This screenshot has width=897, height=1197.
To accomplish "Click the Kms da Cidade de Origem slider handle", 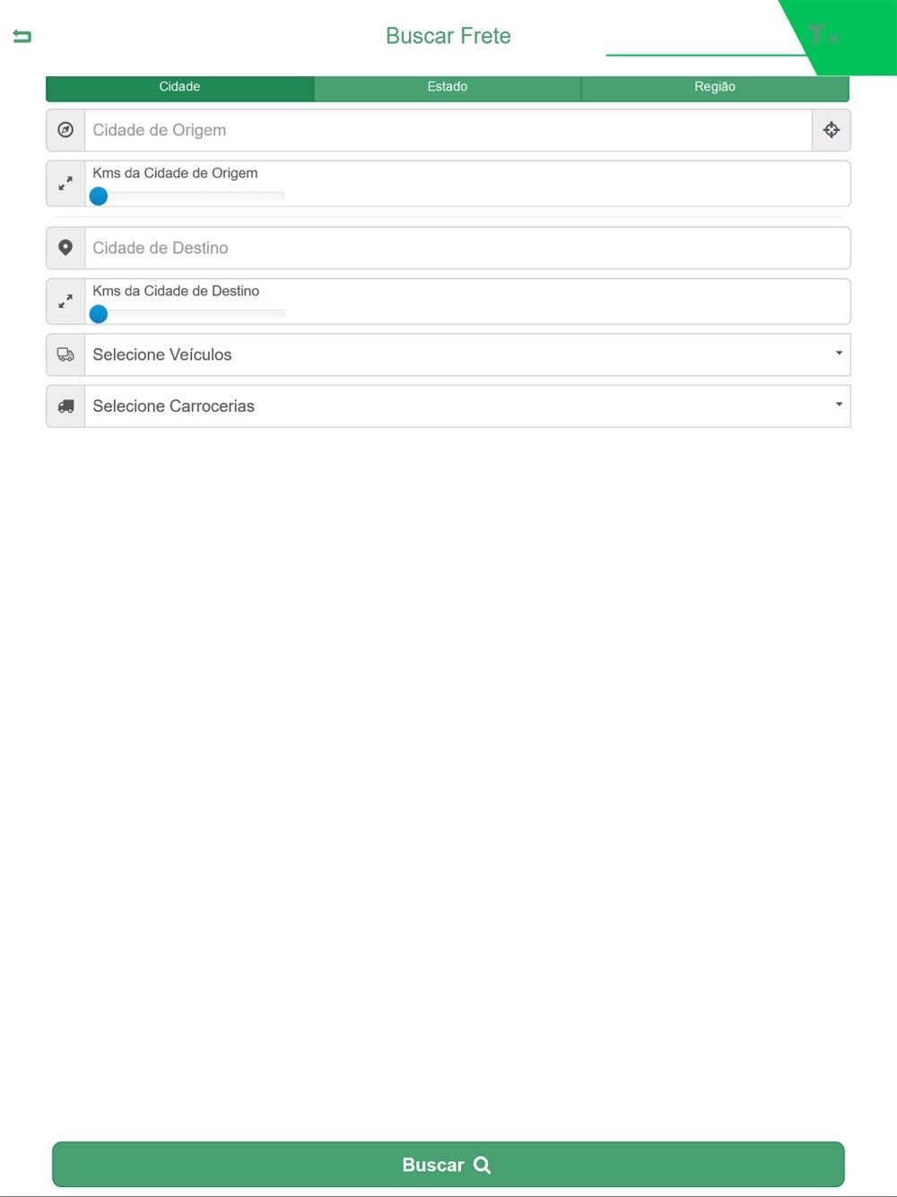I will click(99, 196).
